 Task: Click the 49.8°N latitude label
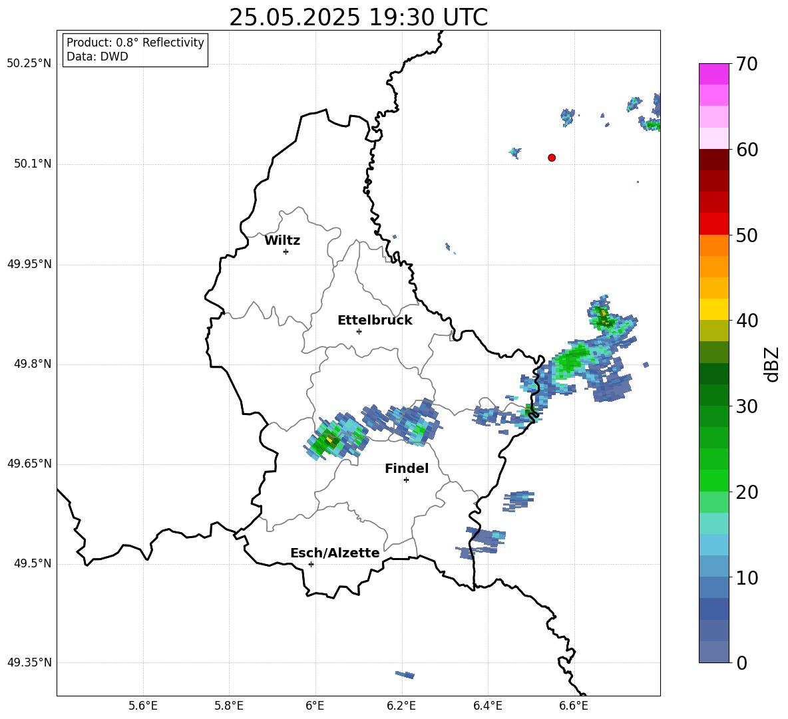pos(33,364)
